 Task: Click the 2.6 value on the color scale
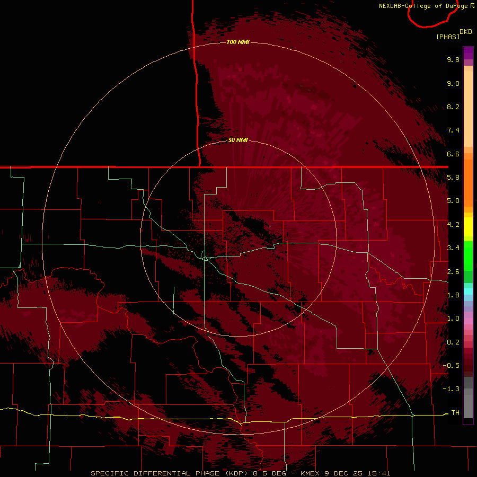pyautogui.click(x=453, y=272)
